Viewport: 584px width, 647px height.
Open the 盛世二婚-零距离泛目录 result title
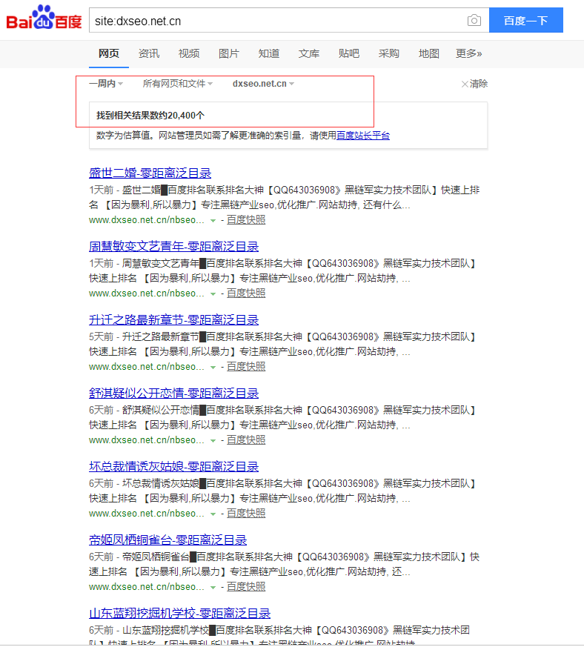(x=150, y=173)
